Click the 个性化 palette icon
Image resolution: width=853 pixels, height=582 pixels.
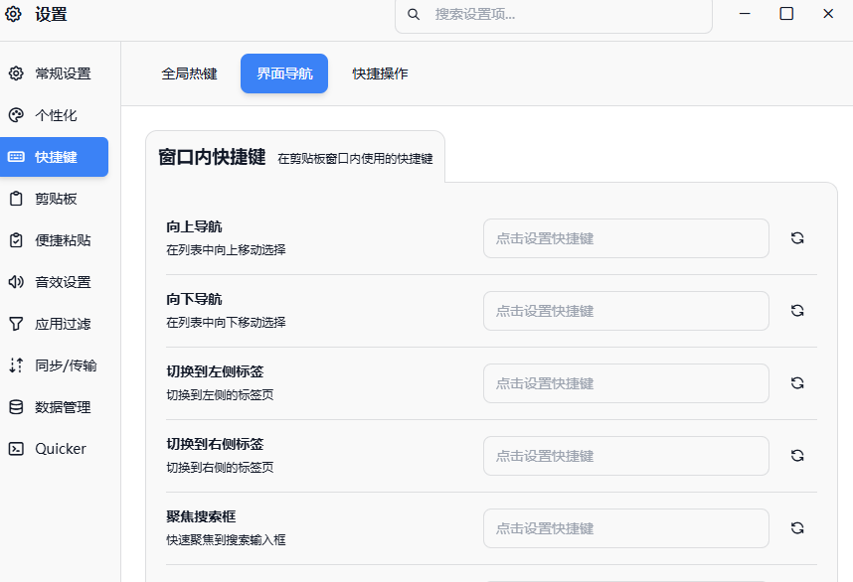[16, 114]
